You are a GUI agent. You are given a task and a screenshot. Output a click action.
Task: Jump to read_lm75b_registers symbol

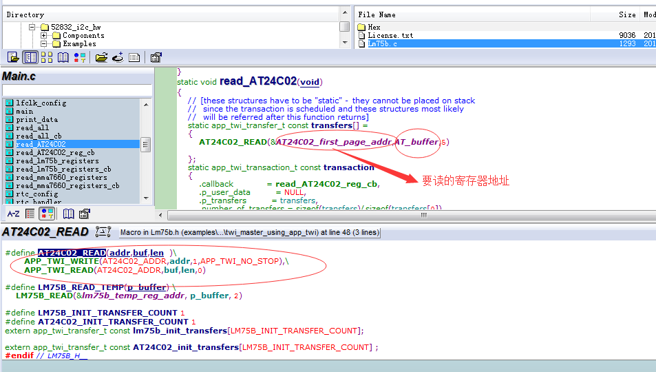tap(57, 161)
